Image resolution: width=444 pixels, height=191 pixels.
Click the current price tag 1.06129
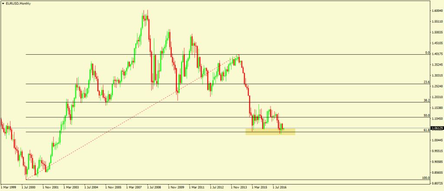[437, 128]
